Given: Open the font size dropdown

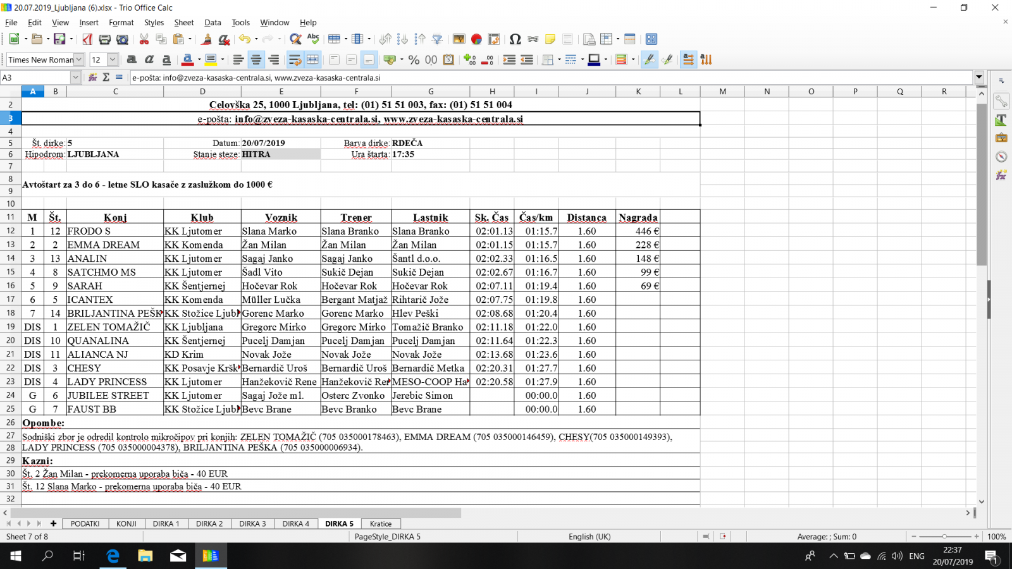Looking at the screenshot, I should coord(113,59).
